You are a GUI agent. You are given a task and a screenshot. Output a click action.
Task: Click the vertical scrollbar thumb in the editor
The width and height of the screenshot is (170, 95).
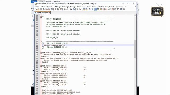pyautogui.click(x=135, y=49)
